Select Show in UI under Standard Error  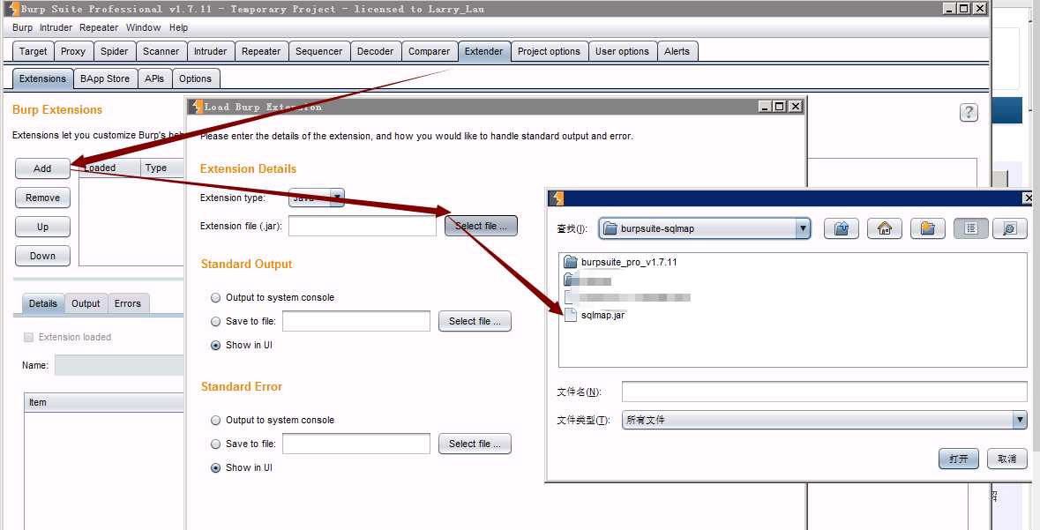coord(215,468)
